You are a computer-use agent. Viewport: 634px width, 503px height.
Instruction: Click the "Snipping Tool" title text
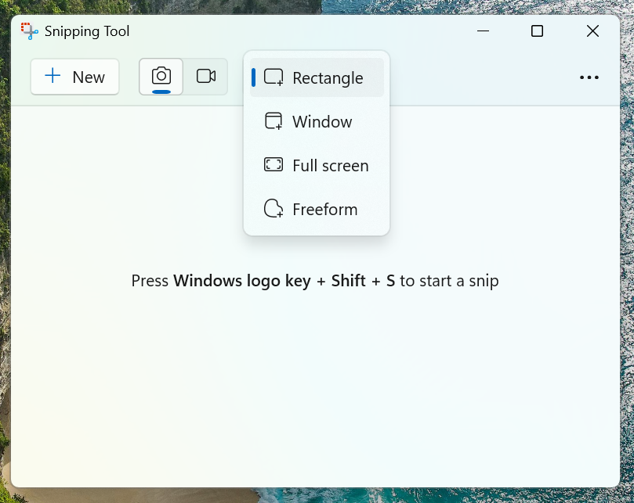pyautogui.click(x=87, y=31)
